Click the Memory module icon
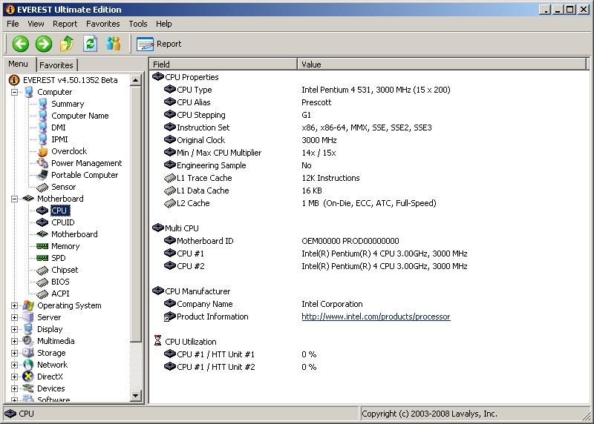 click(42, 246)
